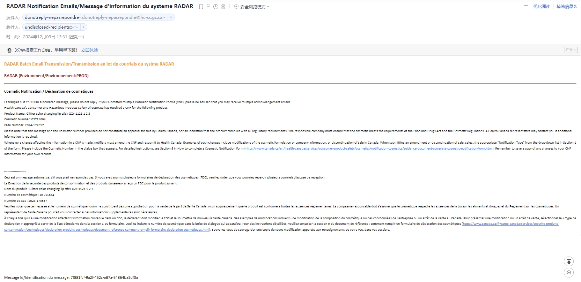Click the 'Numéro de Cas : 2024-179557' line
Screen dimensions: 581x282
click(x=26, y=201)
